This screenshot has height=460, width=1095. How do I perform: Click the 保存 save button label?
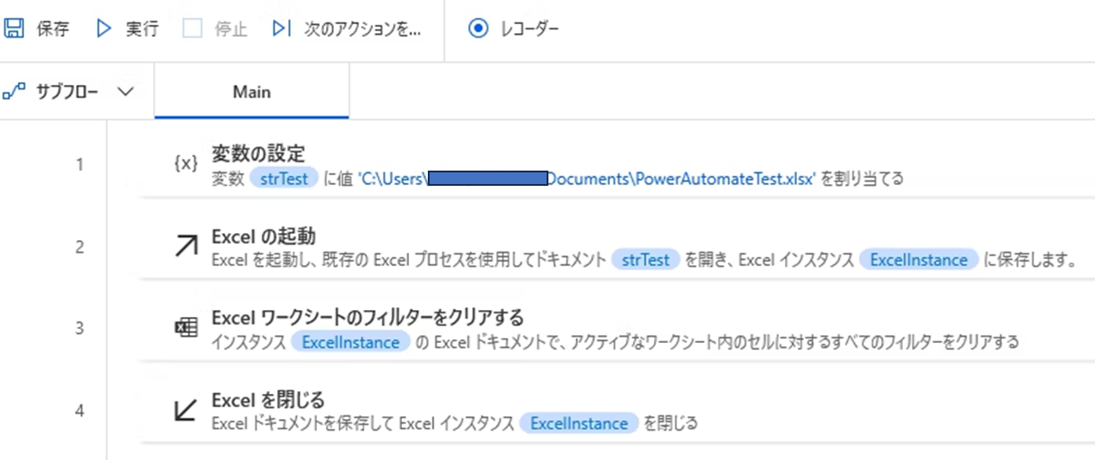[53, 29]
